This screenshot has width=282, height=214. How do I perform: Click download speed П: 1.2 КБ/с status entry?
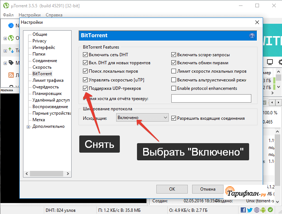pos(119,210)
